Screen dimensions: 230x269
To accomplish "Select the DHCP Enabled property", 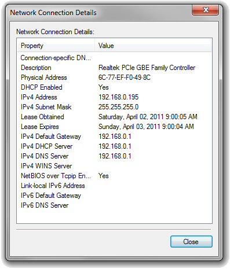I will coord(42,87).
